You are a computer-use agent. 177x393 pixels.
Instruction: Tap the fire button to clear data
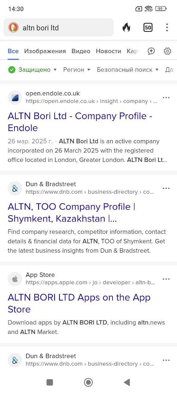click(x=126, y=28)
